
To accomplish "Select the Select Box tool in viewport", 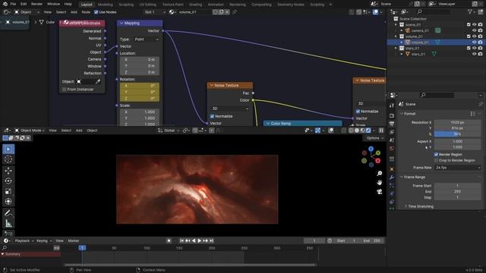I will 8,149.
